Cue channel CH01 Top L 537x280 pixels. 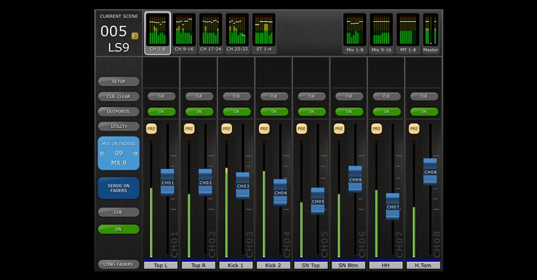161,96
